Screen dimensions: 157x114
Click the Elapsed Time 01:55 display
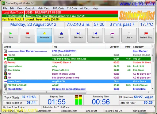[x=57, y=102]
